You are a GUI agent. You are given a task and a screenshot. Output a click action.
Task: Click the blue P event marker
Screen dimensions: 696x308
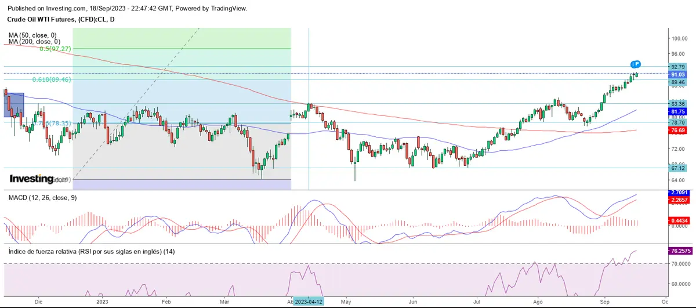[x=637, y=63]
